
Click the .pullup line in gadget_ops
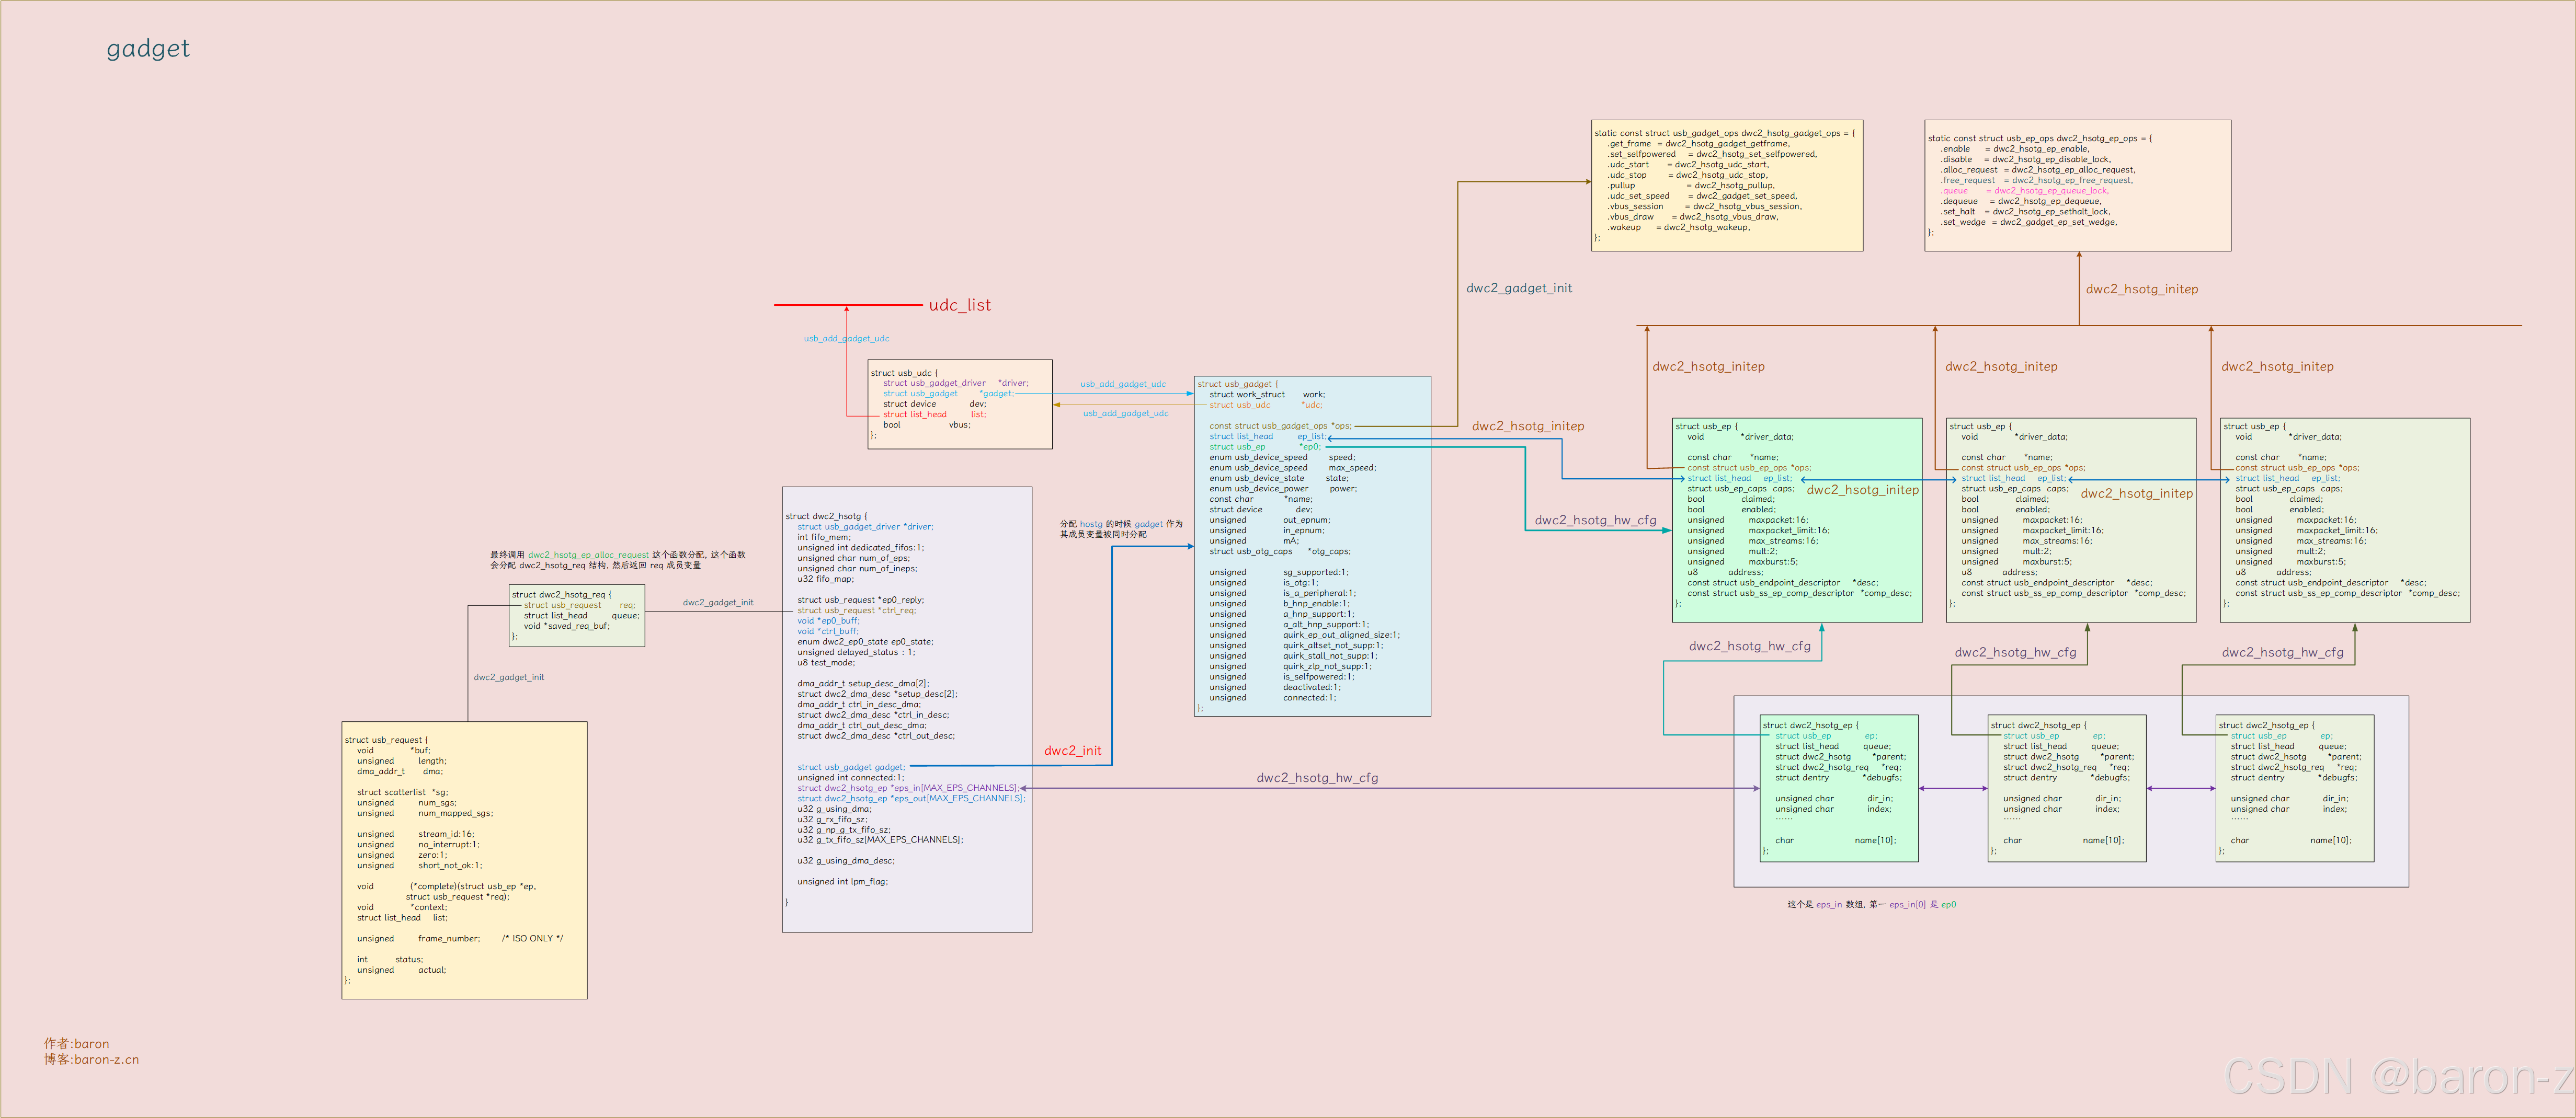(x=1690, y=186)
